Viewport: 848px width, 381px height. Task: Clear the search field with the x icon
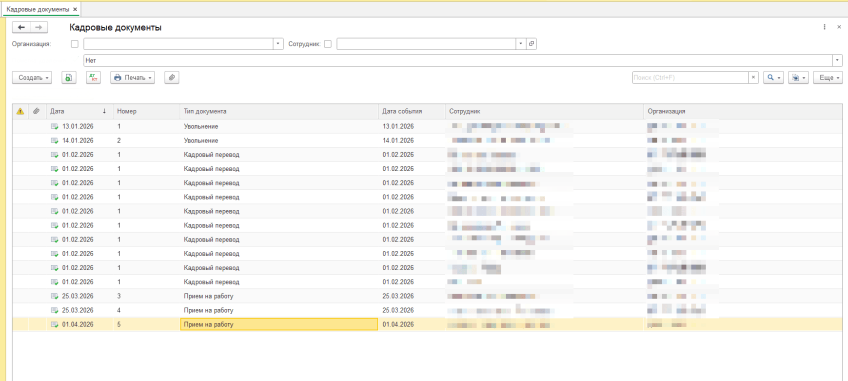click(753, 78)
